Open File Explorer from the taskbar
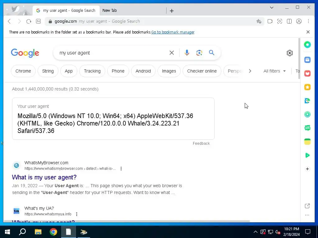This screenshot has height=238, width=318. click(38, 232)
